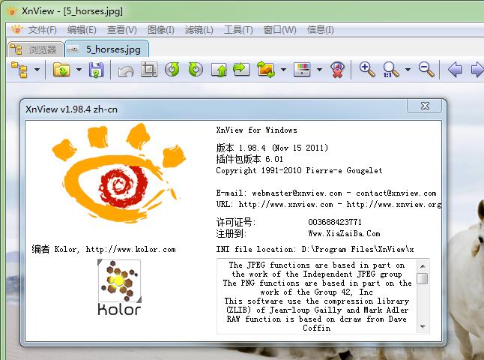Rotate image clockwise with green arrow icon
Image resolution: width=484 pixels, height=360 pixels.
[195, 70]
